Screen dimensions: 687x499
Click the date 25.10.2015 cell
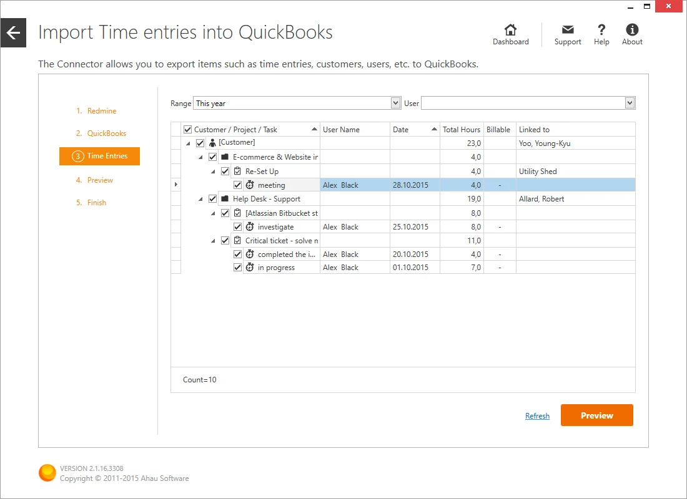point(415,227)
